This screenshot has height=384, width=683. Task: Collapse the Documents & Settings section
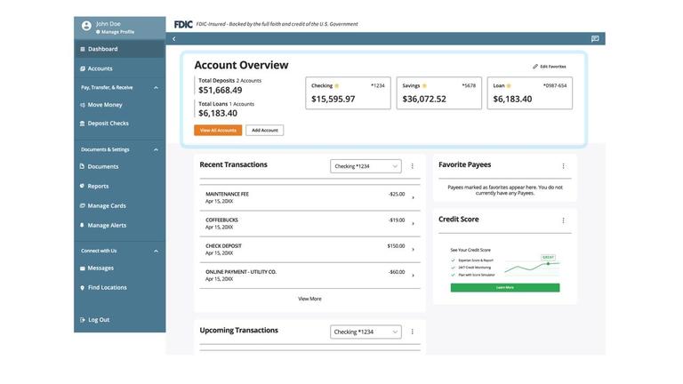click(156, 149)
